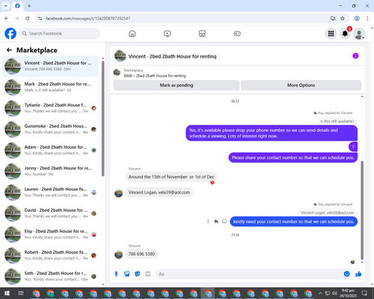Viewport: 374px width, 299px height.
Task: Go back using the Marketplace back arrow
Action: coord(9,50)
